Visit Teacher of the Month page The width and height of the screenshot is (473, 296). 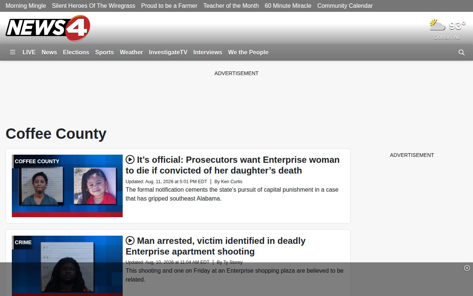click(231, 6)
